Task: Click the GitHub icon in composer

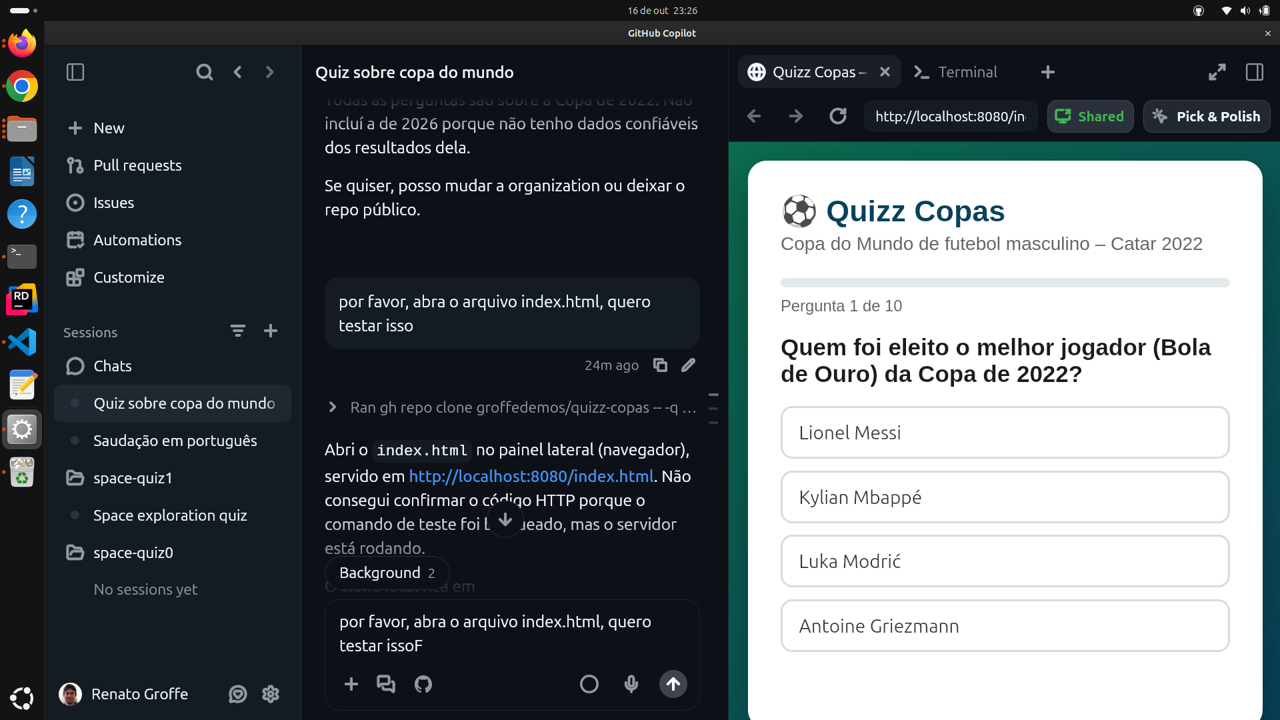Action: tap(423, 684)
